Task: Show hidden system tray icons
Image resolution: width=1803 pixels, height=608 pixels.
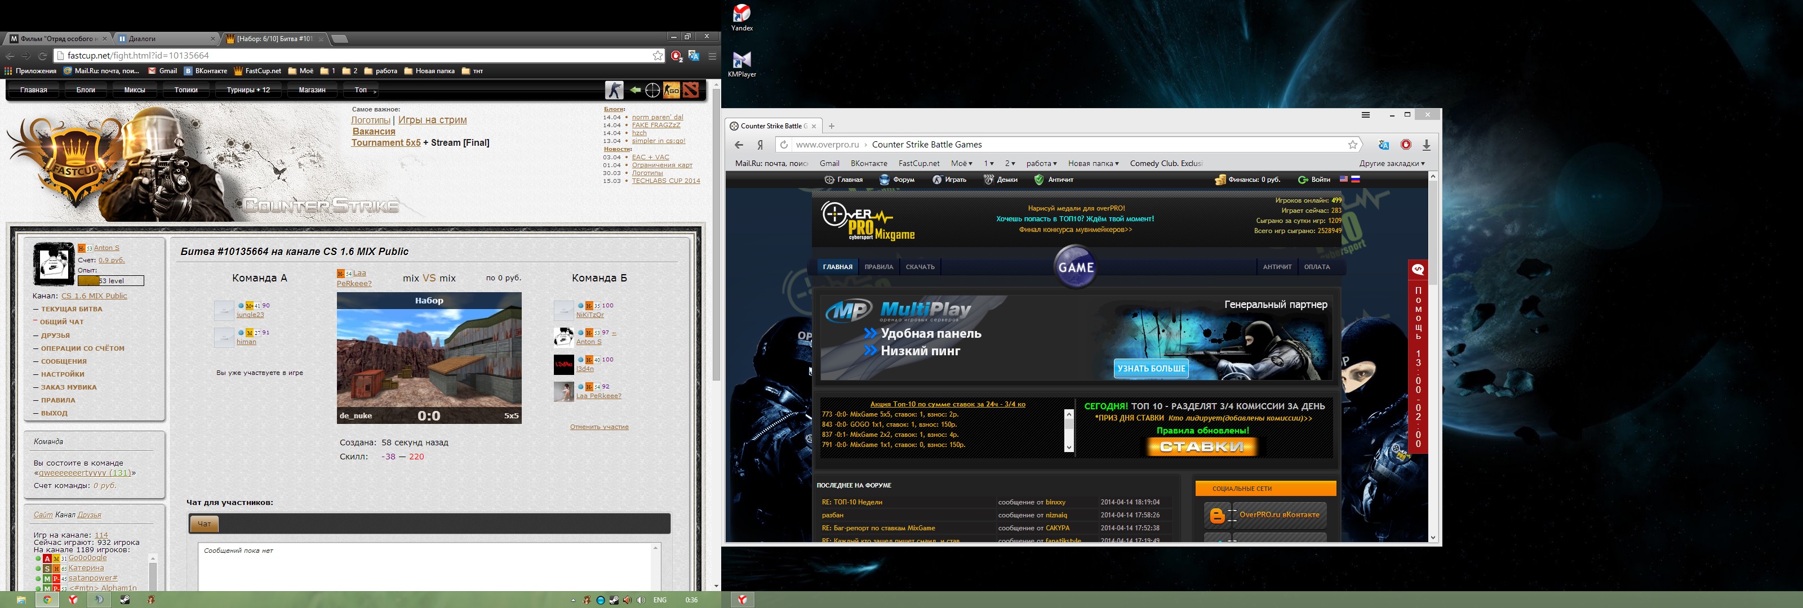Action: click(x=573, y=600)
